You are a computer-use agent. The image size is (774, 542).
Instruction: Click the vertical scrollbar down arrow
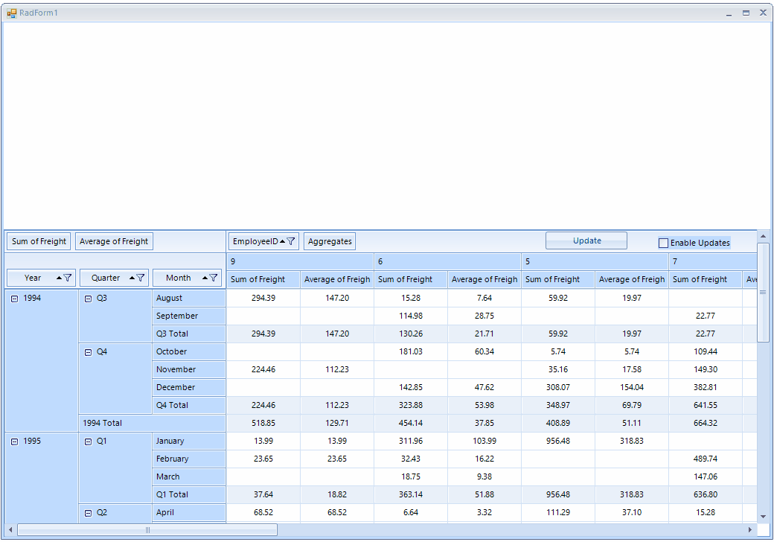(x=763, y=516)
